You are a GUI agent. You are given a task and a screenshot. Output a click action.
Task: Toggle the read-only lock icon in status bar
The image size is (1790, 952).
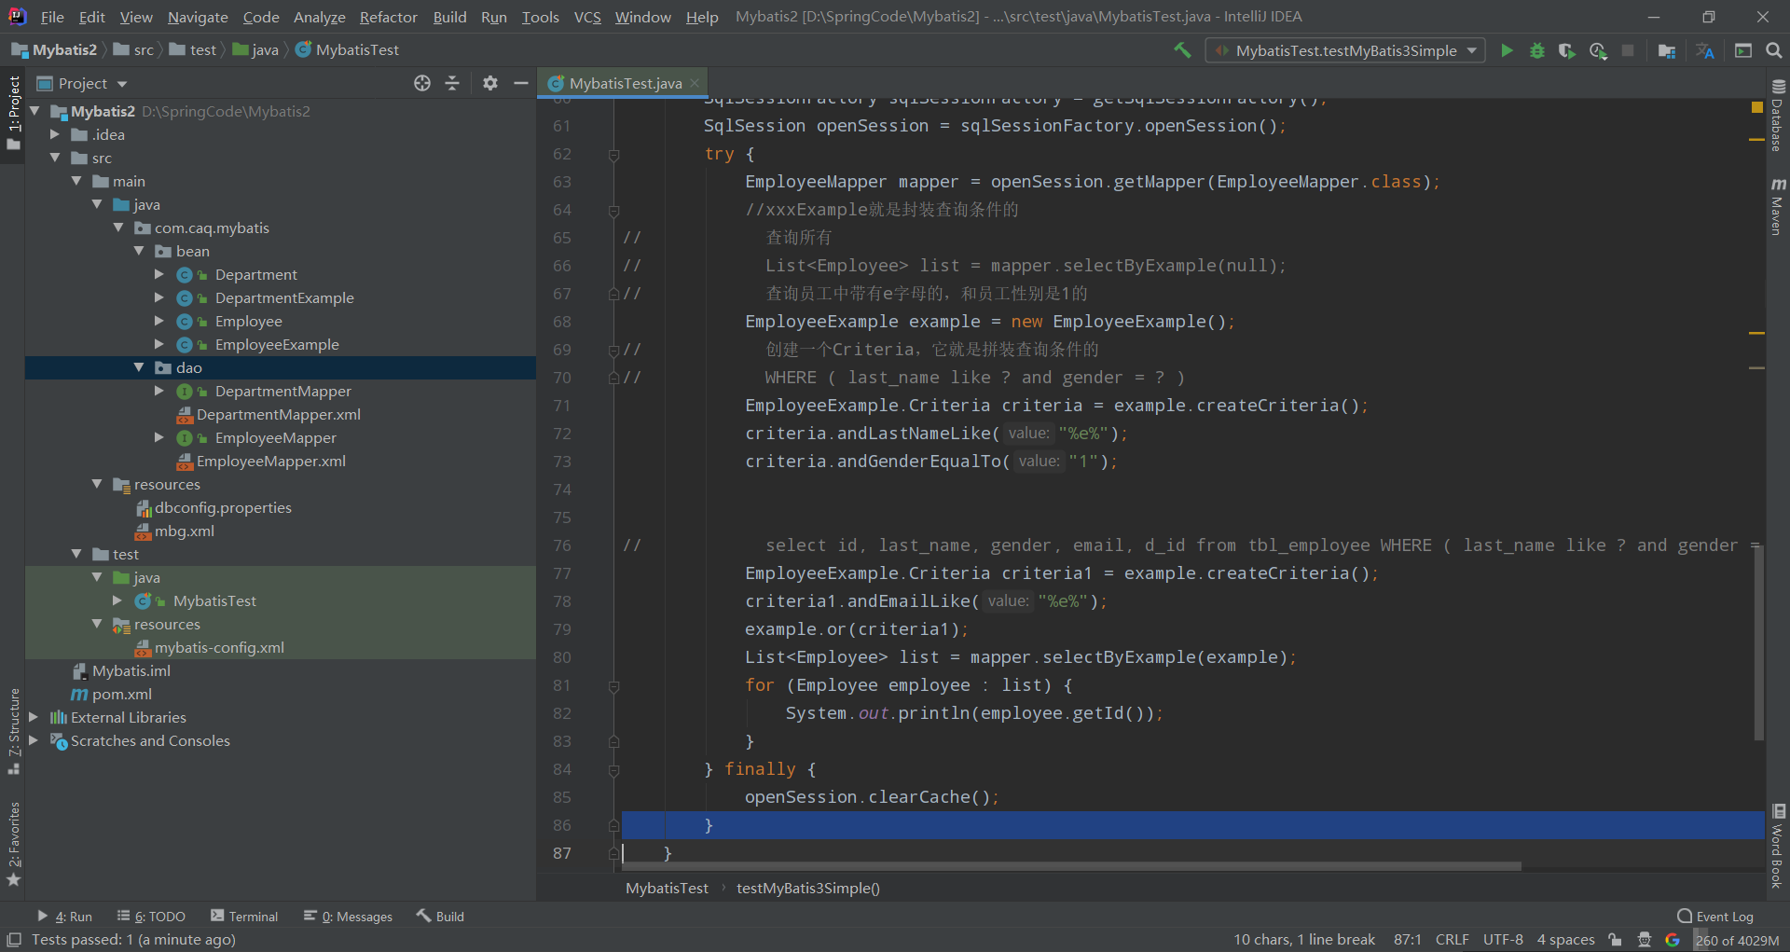pyautogui.click(x=1615, y=940)
